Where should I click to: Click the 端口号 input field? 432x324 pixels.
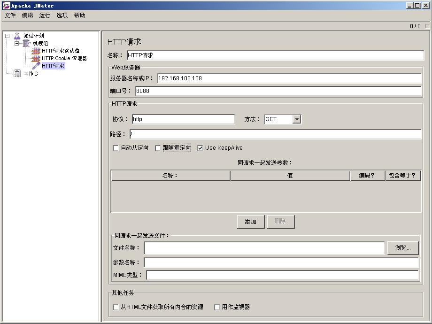[278, 91]
